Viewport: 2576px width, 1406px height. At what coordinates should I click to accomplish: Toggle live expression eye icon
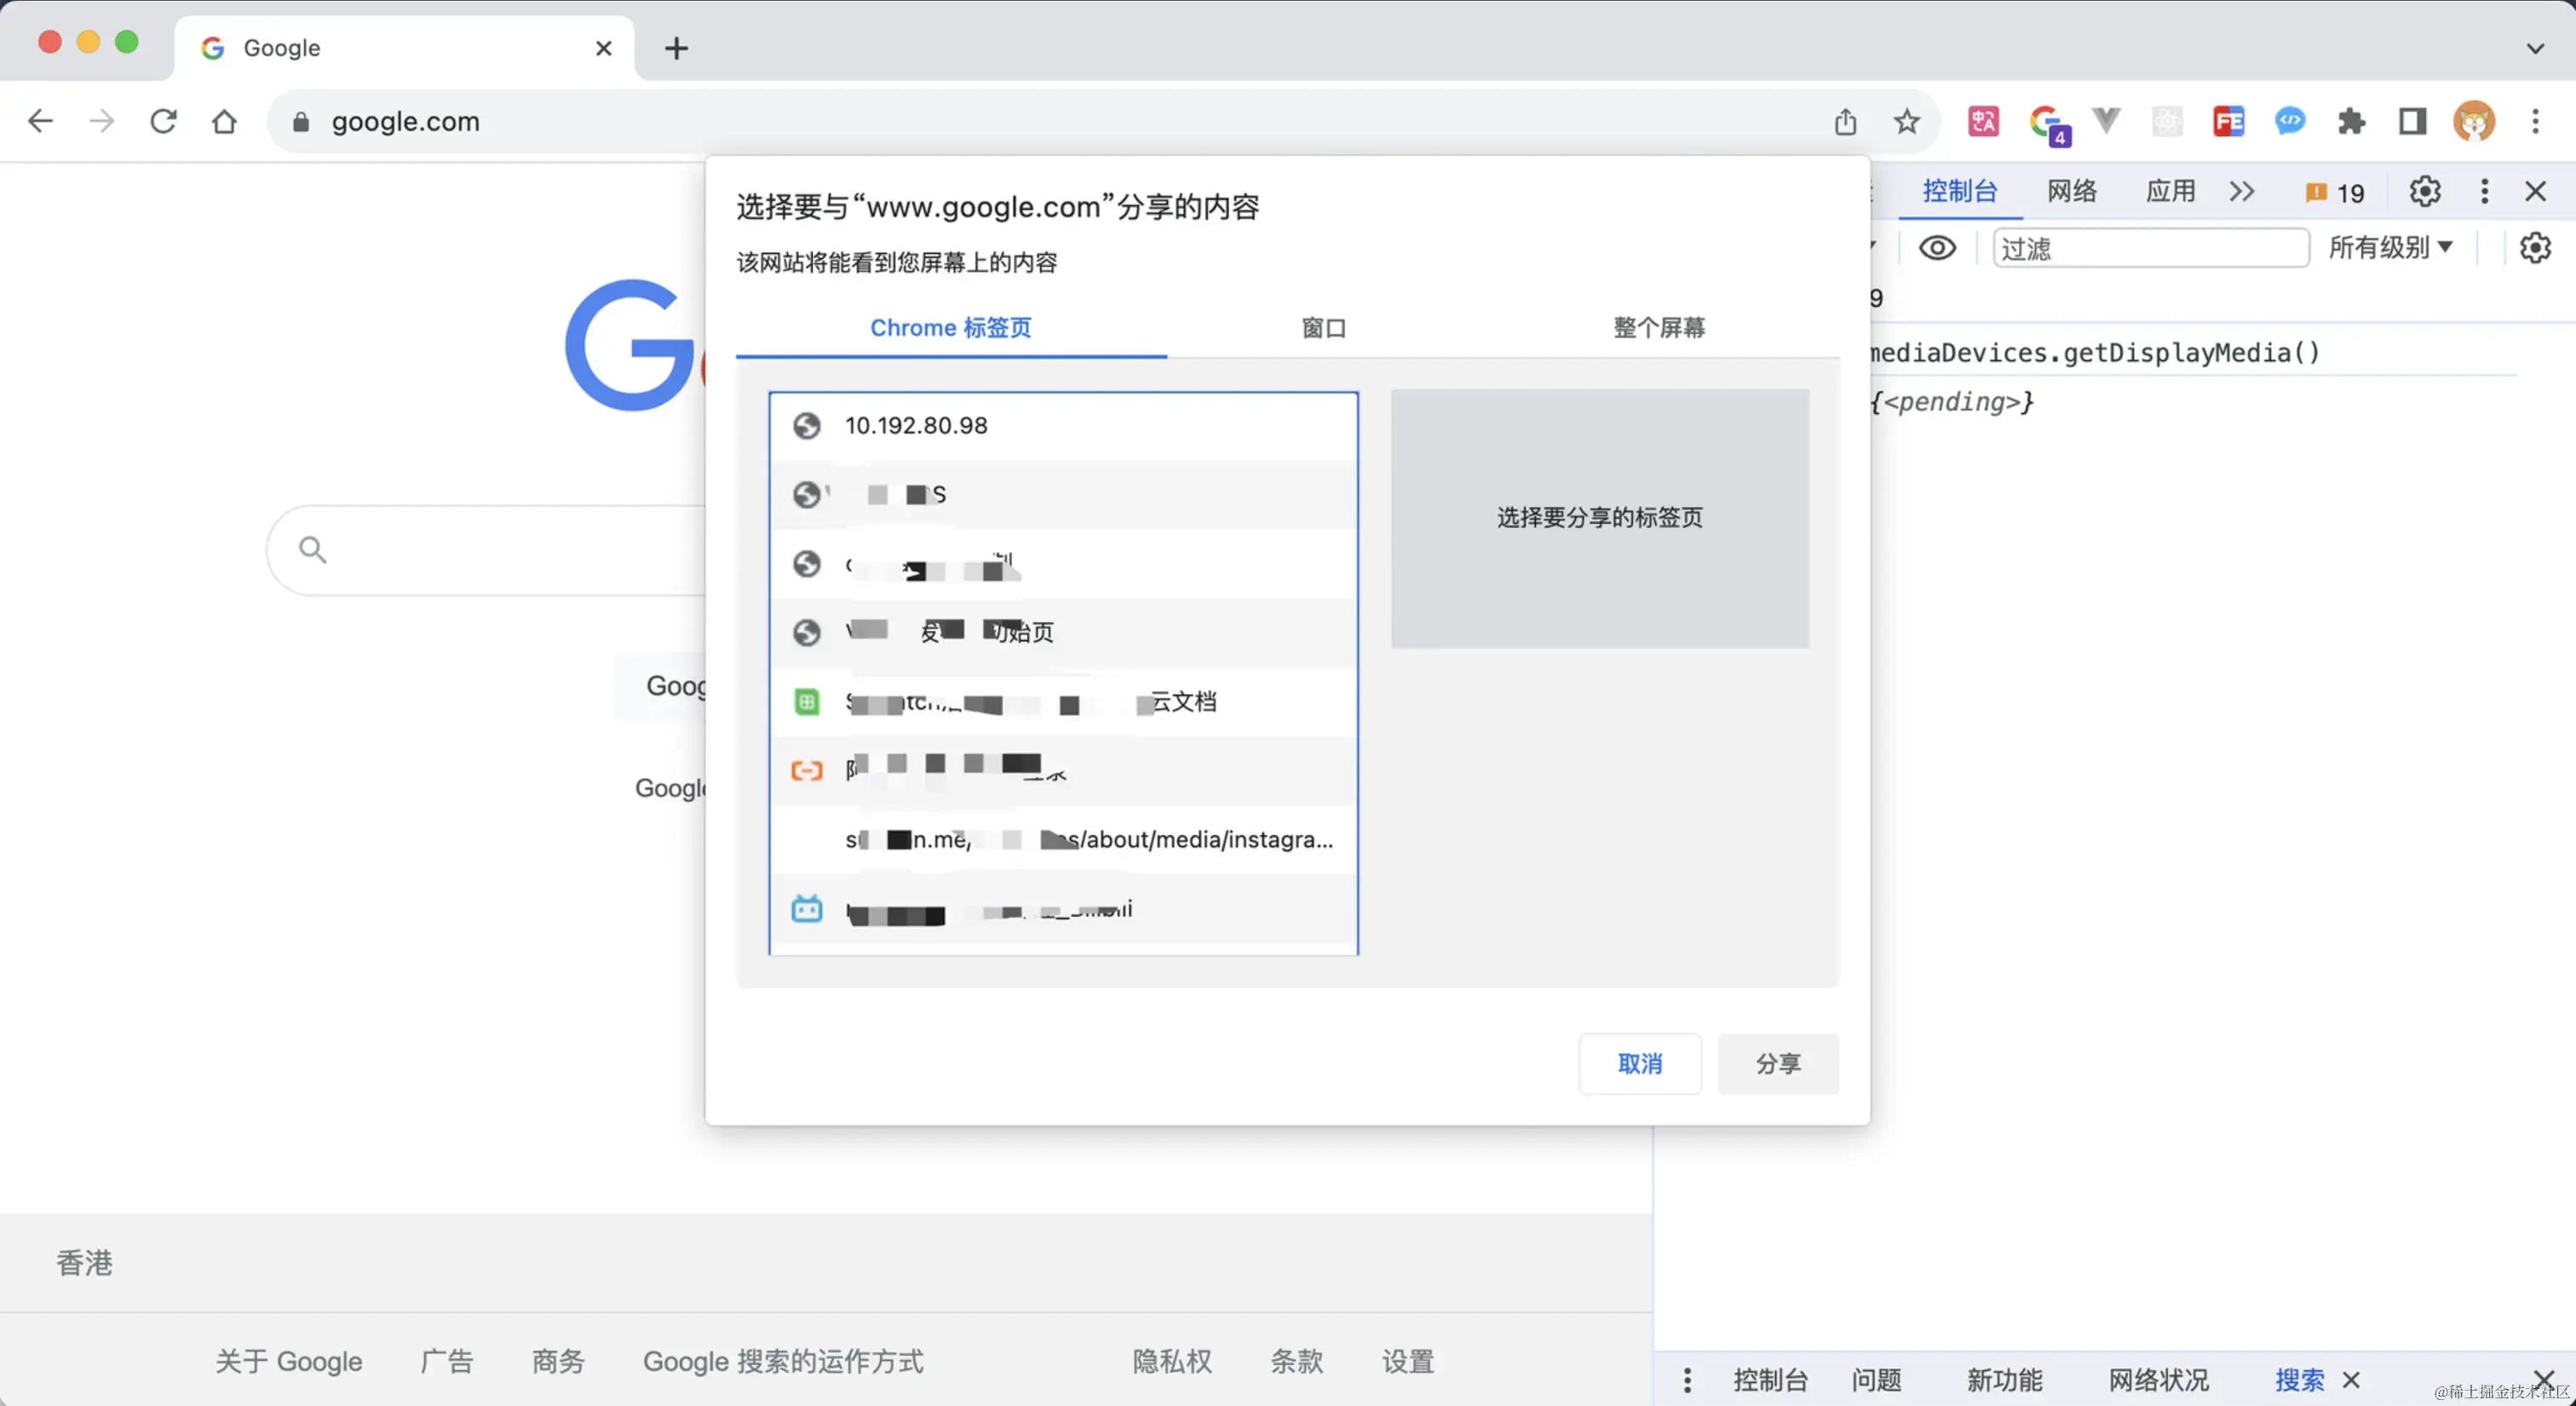click(x=1937, y=248)
